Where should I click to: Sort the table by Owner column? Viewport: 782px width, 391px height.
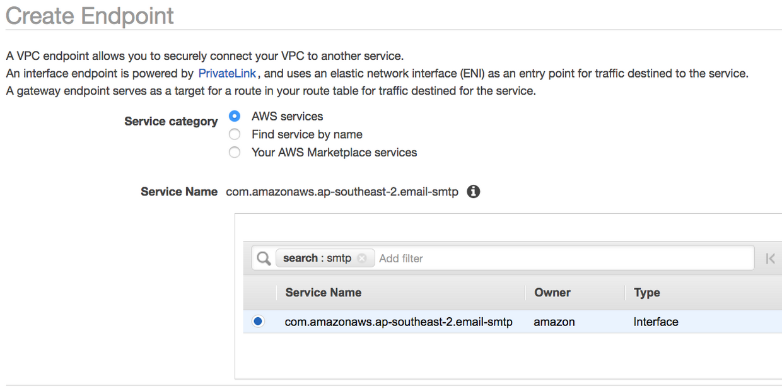[x=552, y=293]
